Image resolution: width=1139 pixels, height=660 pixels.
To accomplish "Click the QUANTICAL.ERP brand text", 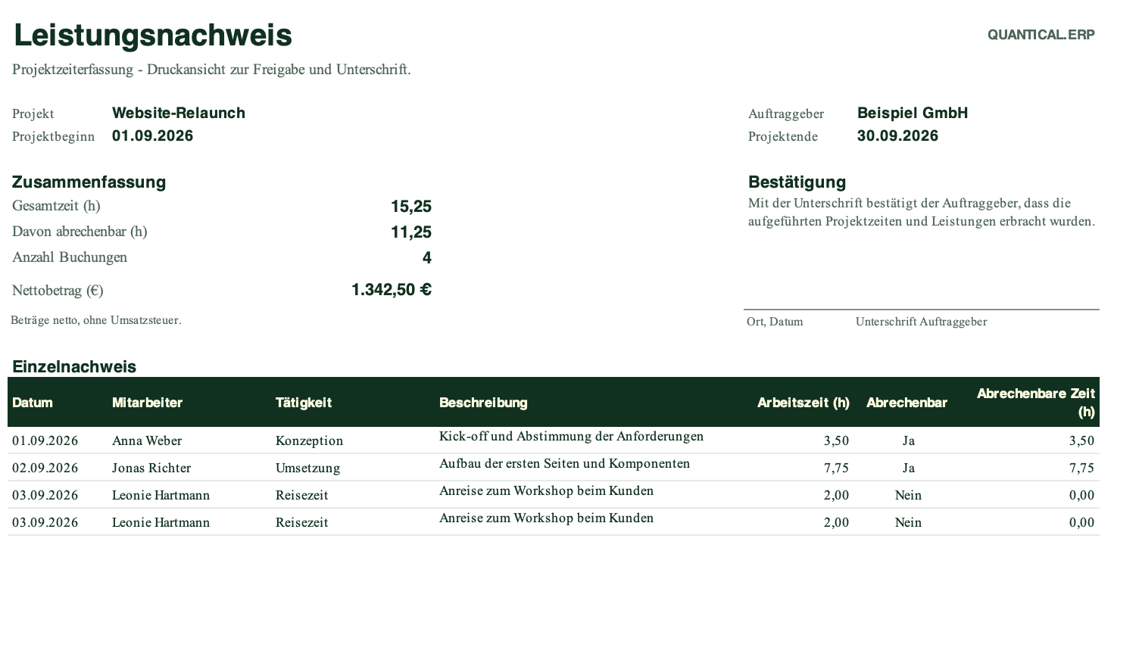I will (x=1041, y=35).
